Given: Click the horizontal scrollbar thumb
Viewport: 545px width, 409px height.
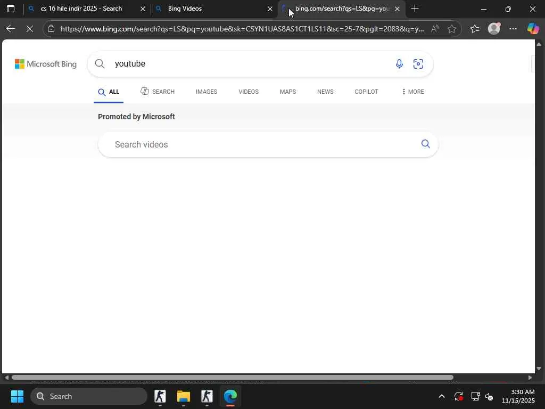Looking at the screenshot, I should coord(233,378).
